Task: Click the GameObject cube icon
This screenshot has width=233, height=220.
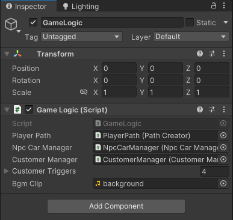Action: [11, 24]
